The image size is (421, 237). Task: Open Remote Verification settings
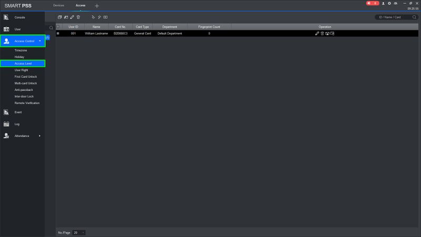click(27, 103)
